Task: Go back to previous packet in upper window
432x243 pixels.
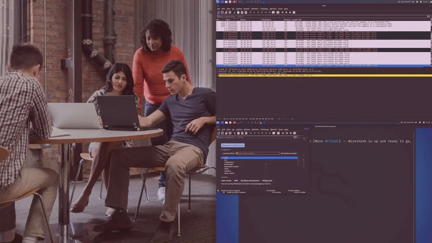Action: 254,12
